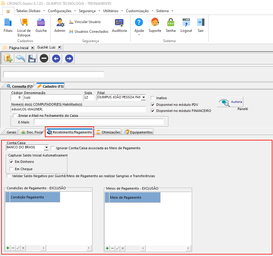The image size is (273, 256).
Task: Switch to Consulta (F2) tab
Action: click(x=20, y=86)
